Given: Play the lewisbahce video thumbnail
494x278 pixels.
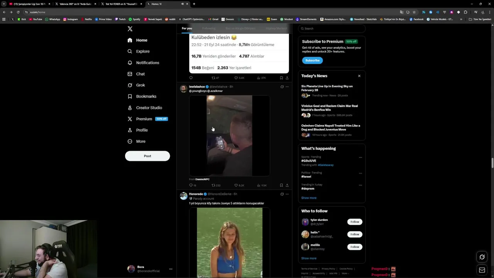Looking at the screenshot, I should [x=229, y=136].
